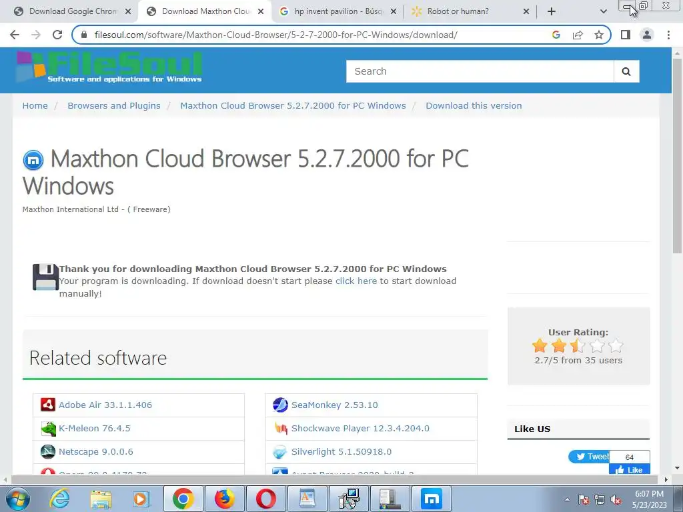683x512 pixels.
Task: Open Maxthon browser from taskbar
Action: (x=432, y=499)
